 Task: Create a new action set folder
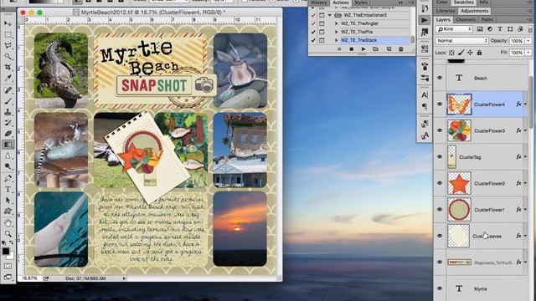[x=376, y=49]
